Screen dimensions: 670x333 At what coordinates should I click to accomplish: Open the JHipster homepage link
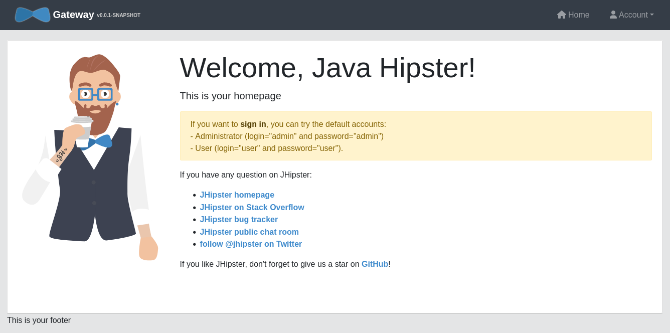pos(237,195)
